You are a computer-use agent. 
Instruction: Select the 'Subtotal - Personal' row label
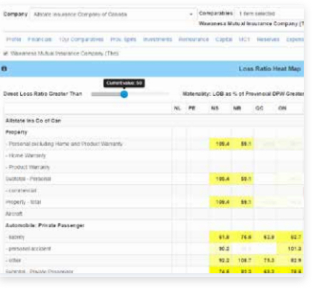click(28, 179)
